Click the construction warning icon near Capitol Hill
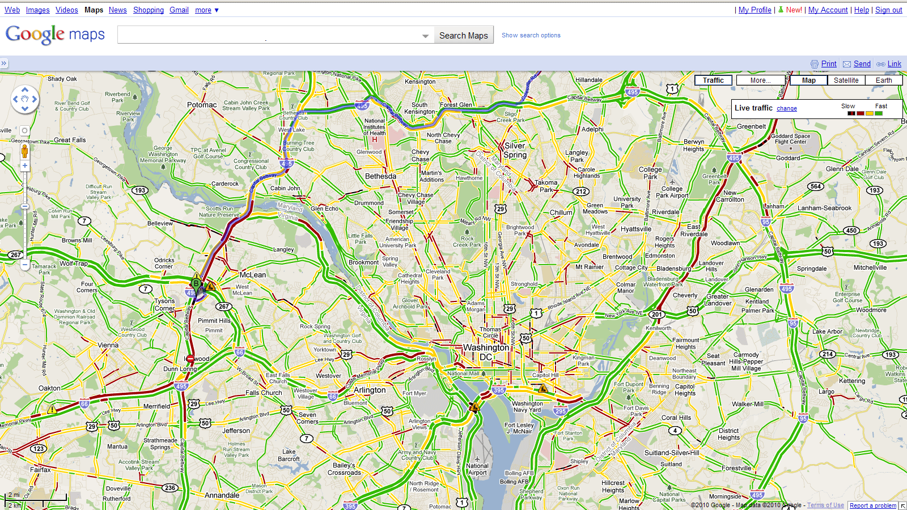This screenshot has width=907, height=510. [x=543, y=389]
